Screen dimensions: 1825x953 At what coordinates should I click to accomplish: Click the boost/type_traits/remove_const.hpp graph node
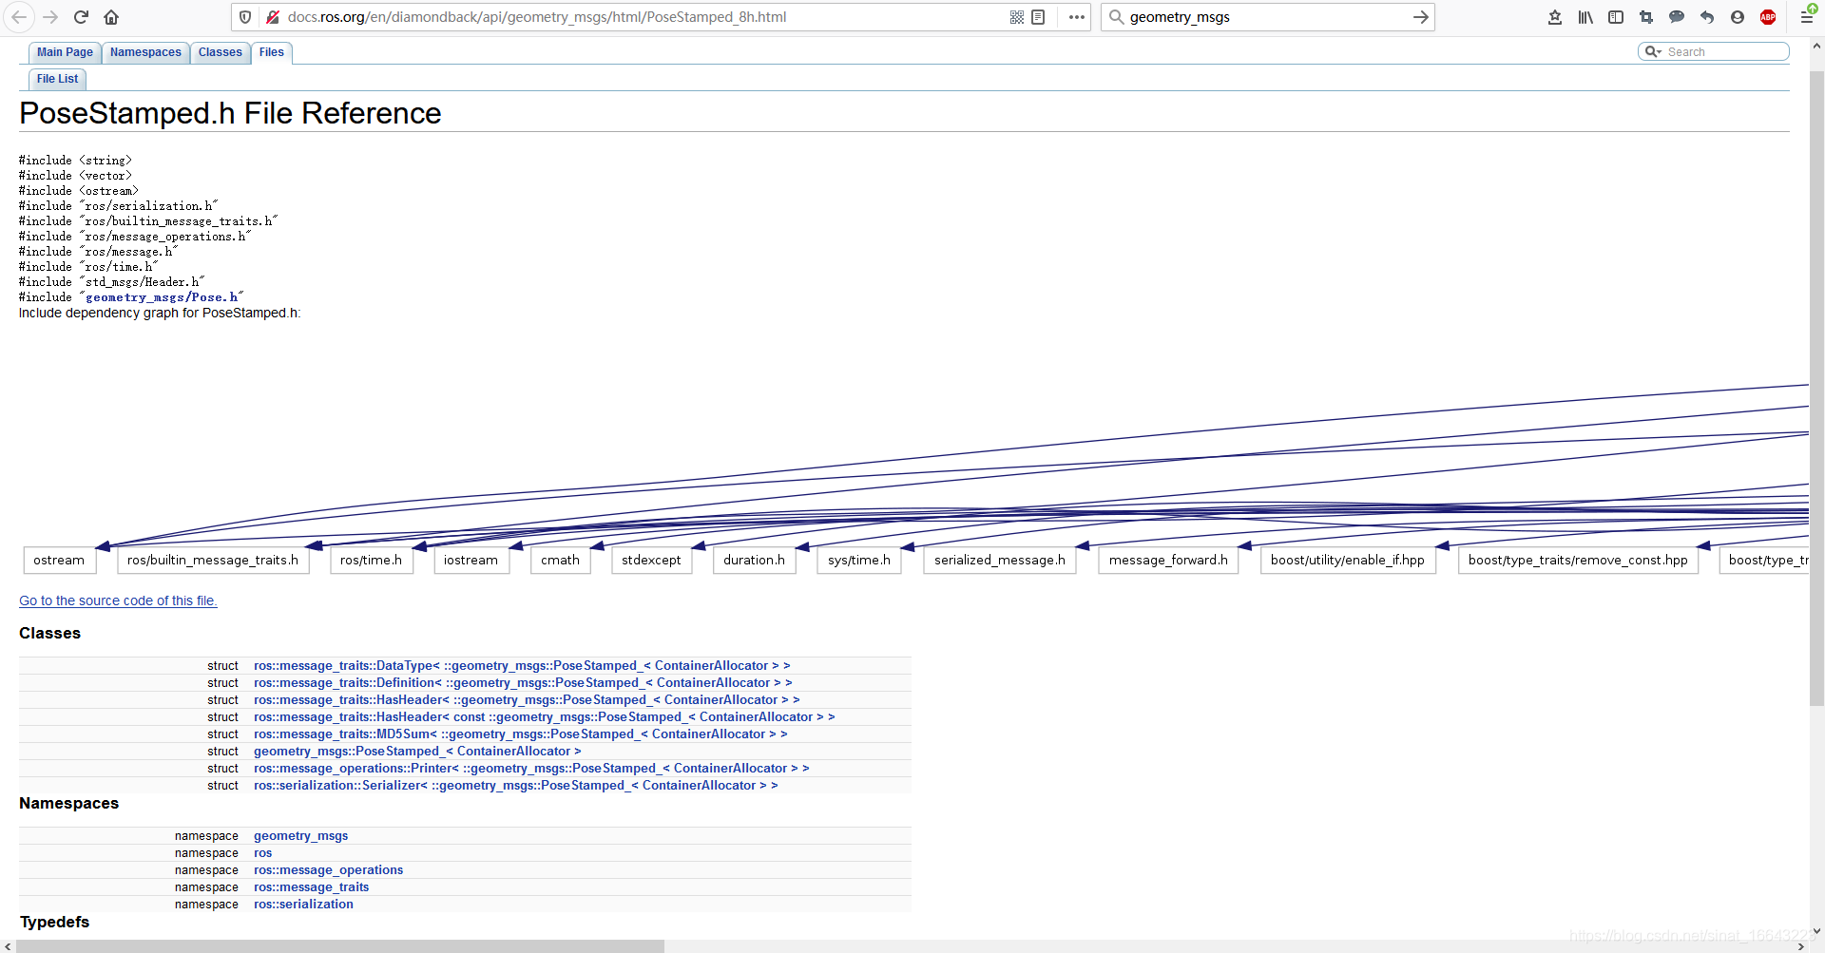pyautogui.click(x=1578, y=561)
